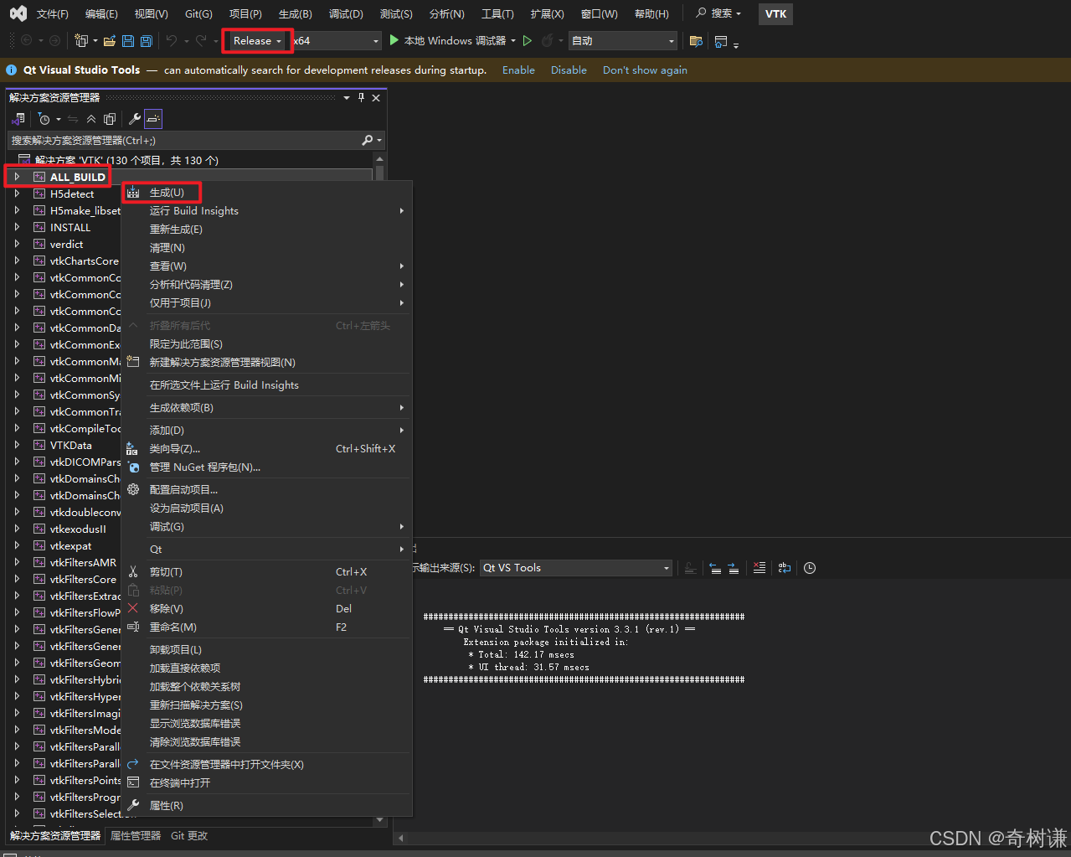The image size is (1071, 857).
Task: Click the H5detect project icon
Action: pyautogui.click(x=39, y=194)
